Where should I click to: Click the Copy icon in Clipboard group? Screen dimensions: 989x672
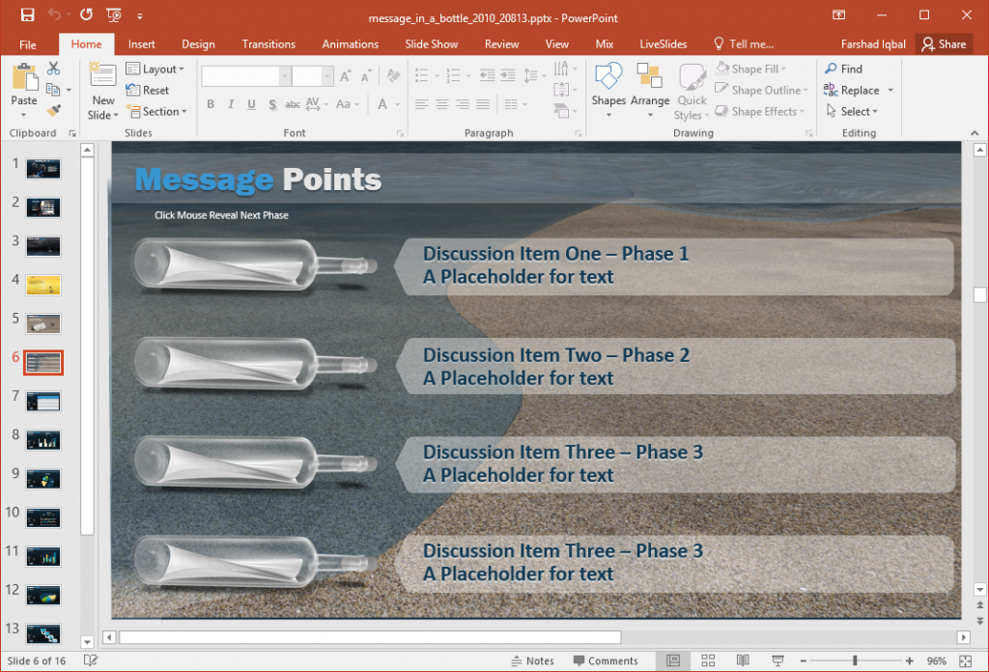[x=54, y=90]
